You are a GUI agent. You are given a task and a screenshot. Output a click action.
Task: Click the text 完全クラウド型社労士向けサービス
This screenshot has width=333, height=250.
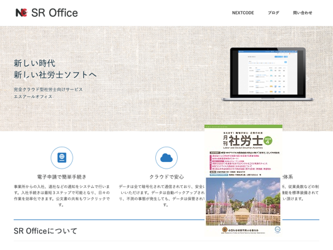48,89
